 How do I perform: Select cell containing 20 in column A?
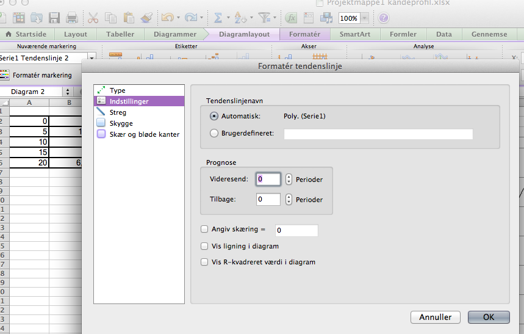[29, 162]
